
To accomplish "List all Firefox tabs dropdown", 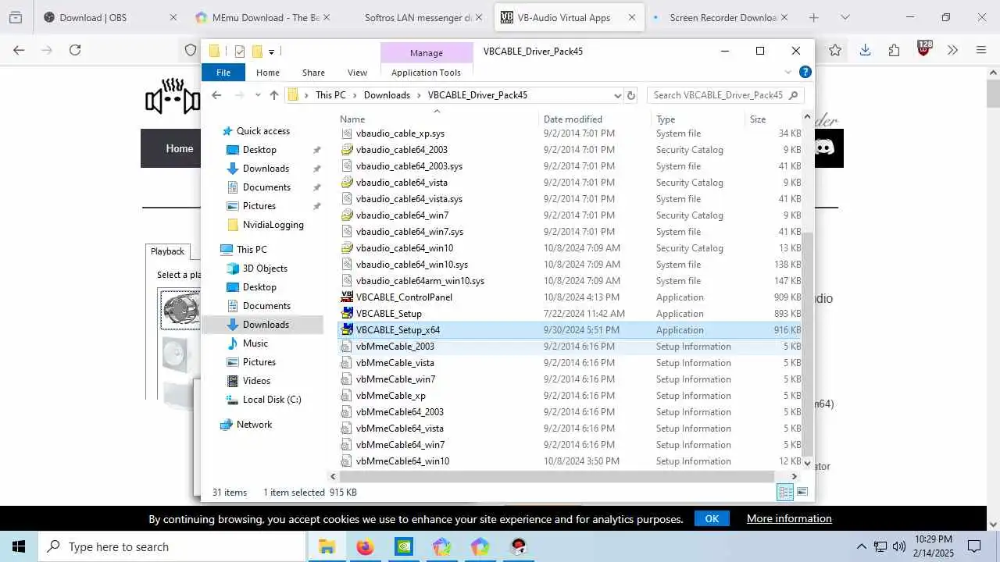I will point(845,17).
